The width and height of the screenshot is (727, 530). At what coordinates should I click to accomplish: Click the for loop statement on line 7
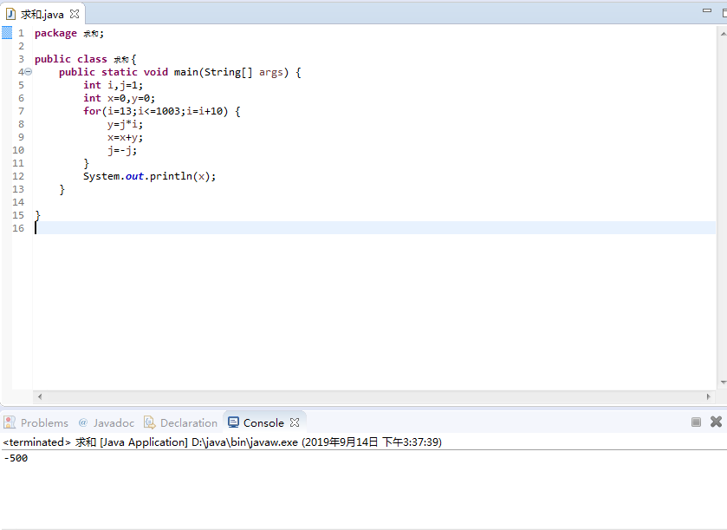pos(162,111)
